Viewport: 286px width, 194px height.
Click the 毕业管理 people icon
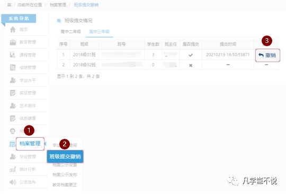point(13,156)
